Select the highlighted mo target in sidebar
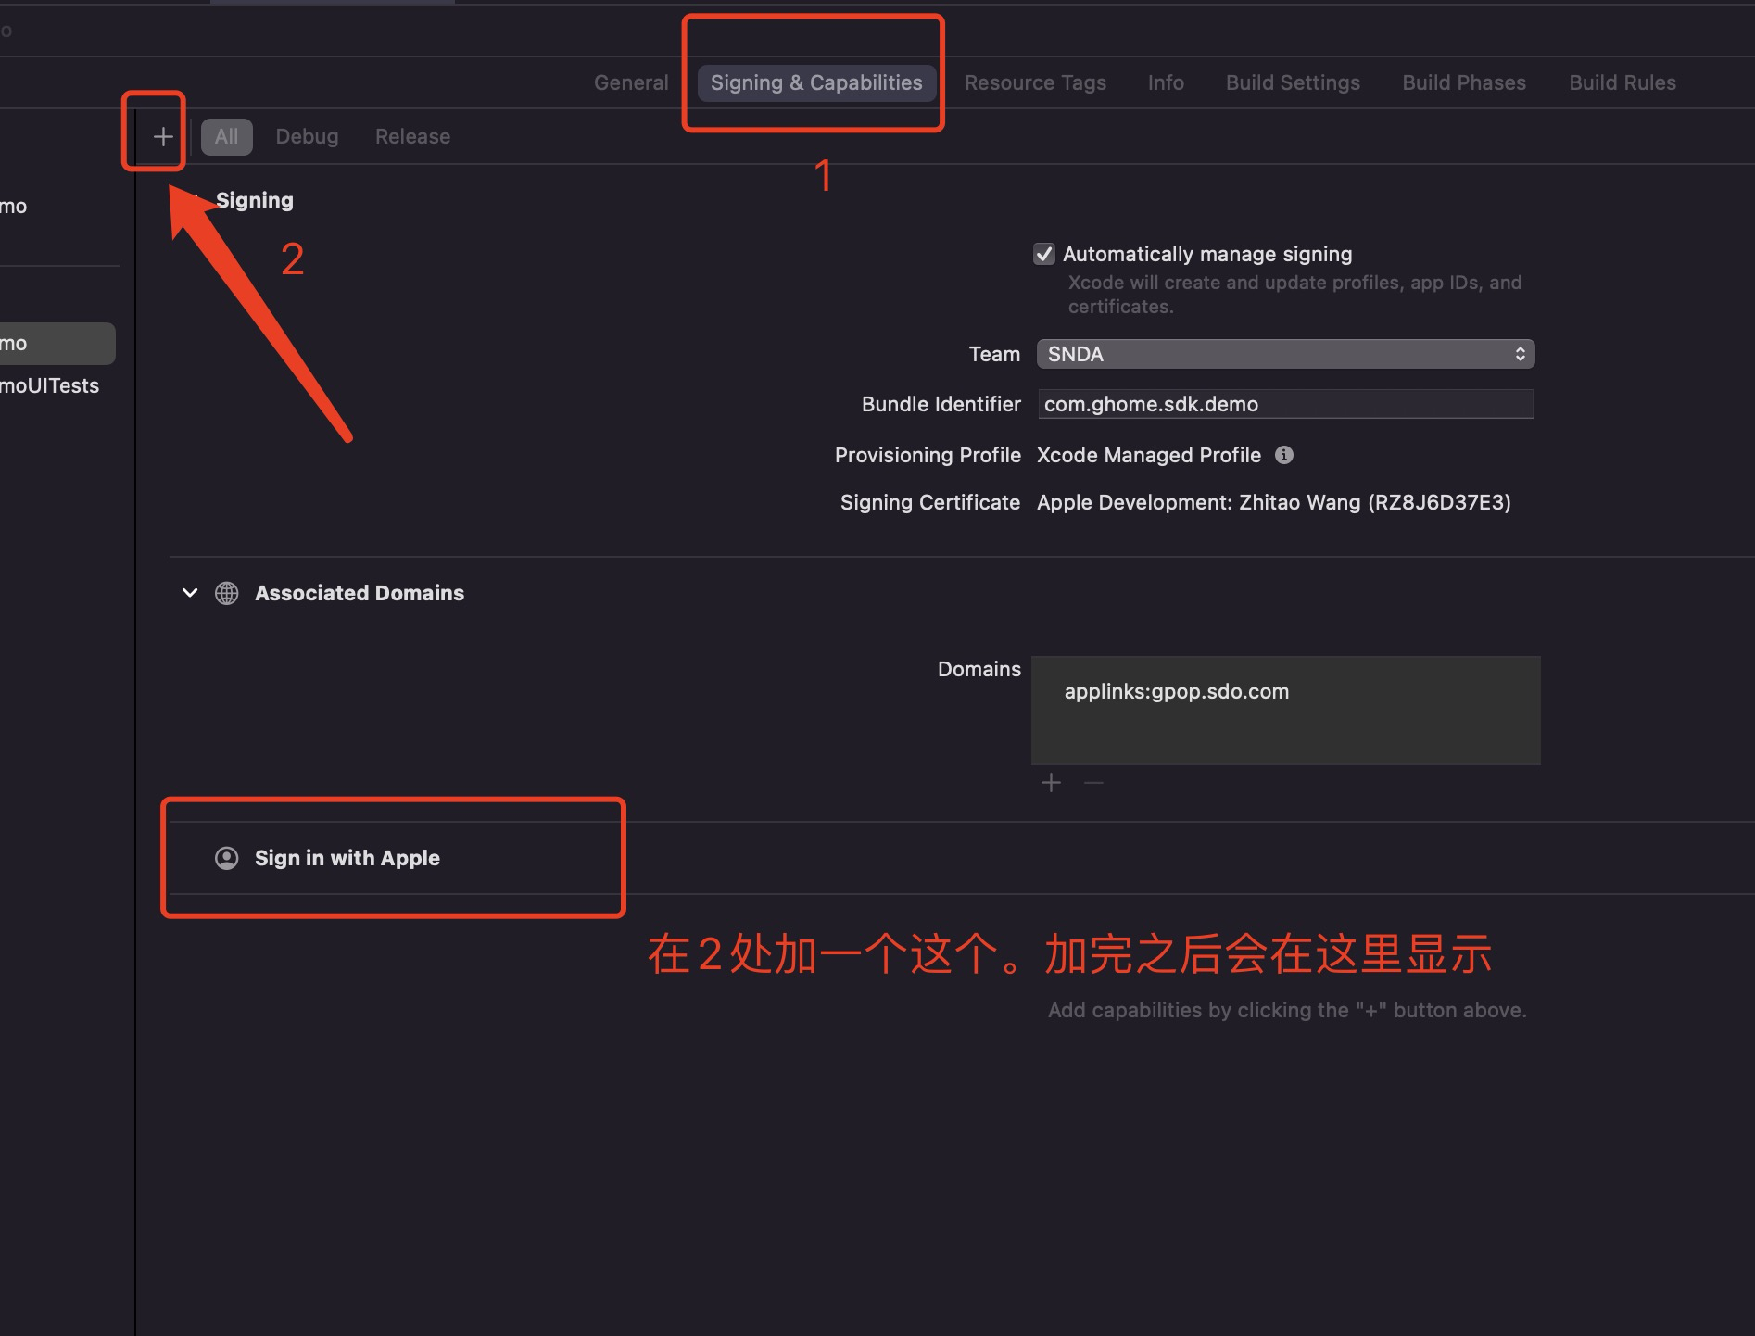 (x=57, y=344)
